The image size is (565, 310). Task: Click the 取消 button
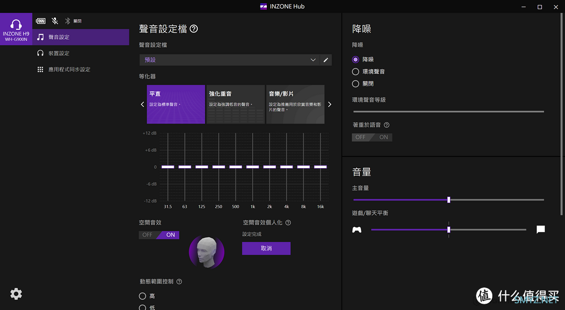point(266,248)
